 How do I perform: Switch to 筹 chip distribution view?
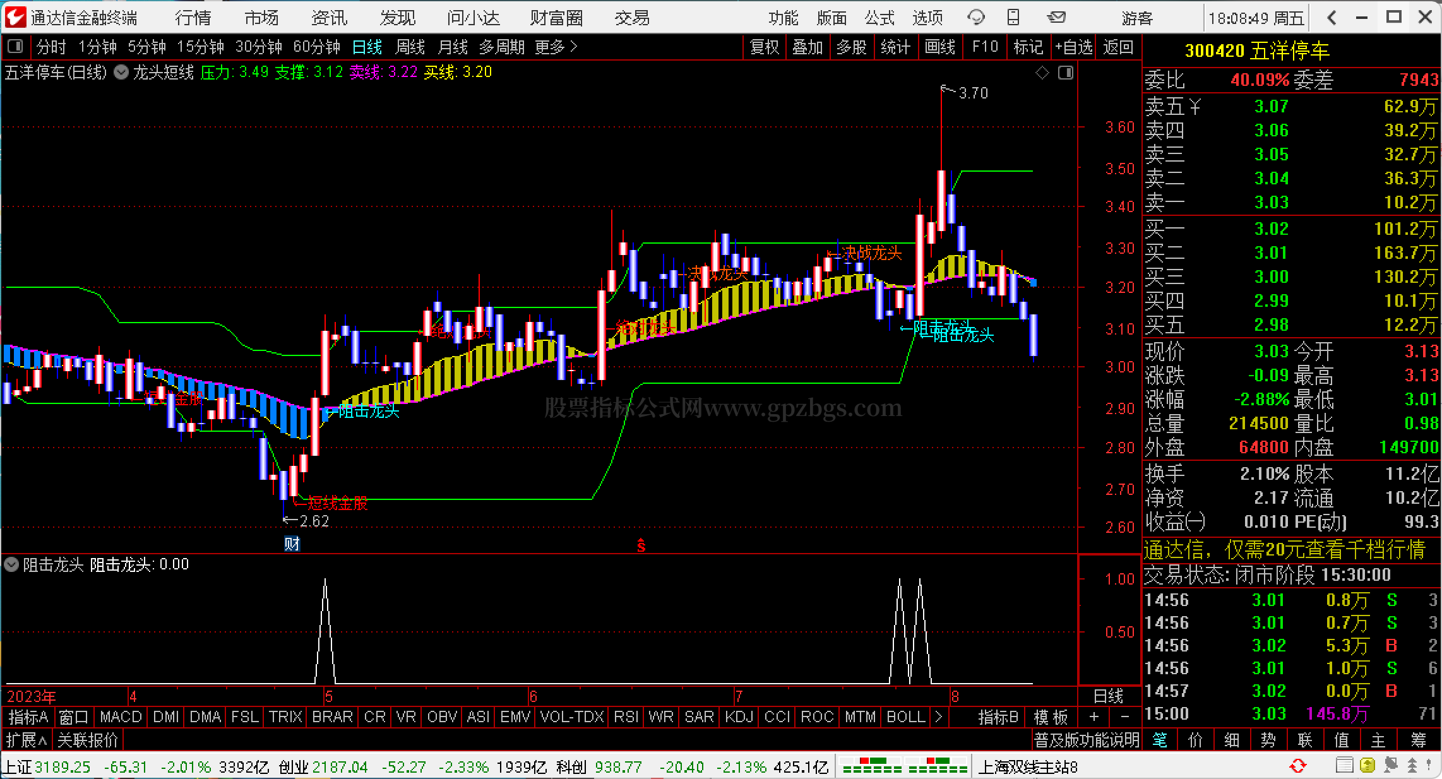(x=1419, y=740)
